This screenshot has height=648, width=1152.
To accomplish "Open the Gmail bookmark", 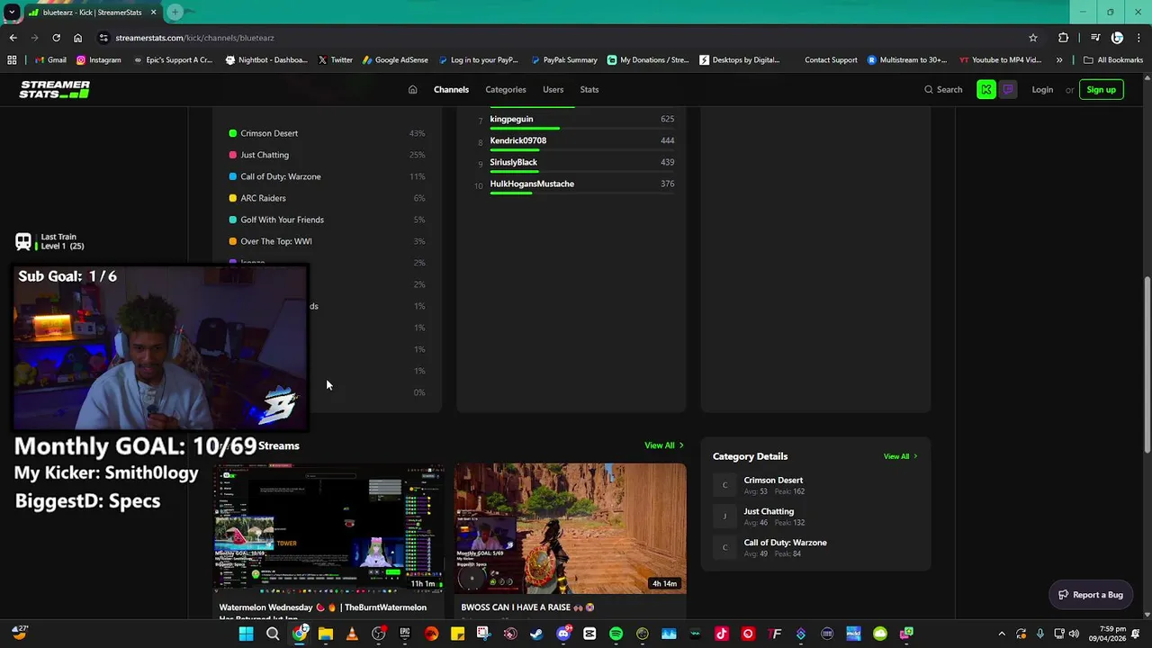I will pyautogui.click(x=50, y=60).
